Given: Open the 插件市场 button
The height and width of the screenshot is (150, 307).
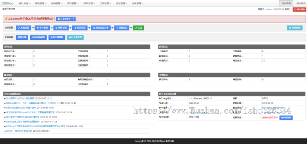Looking at the screenshot, I should click(22, 37).
